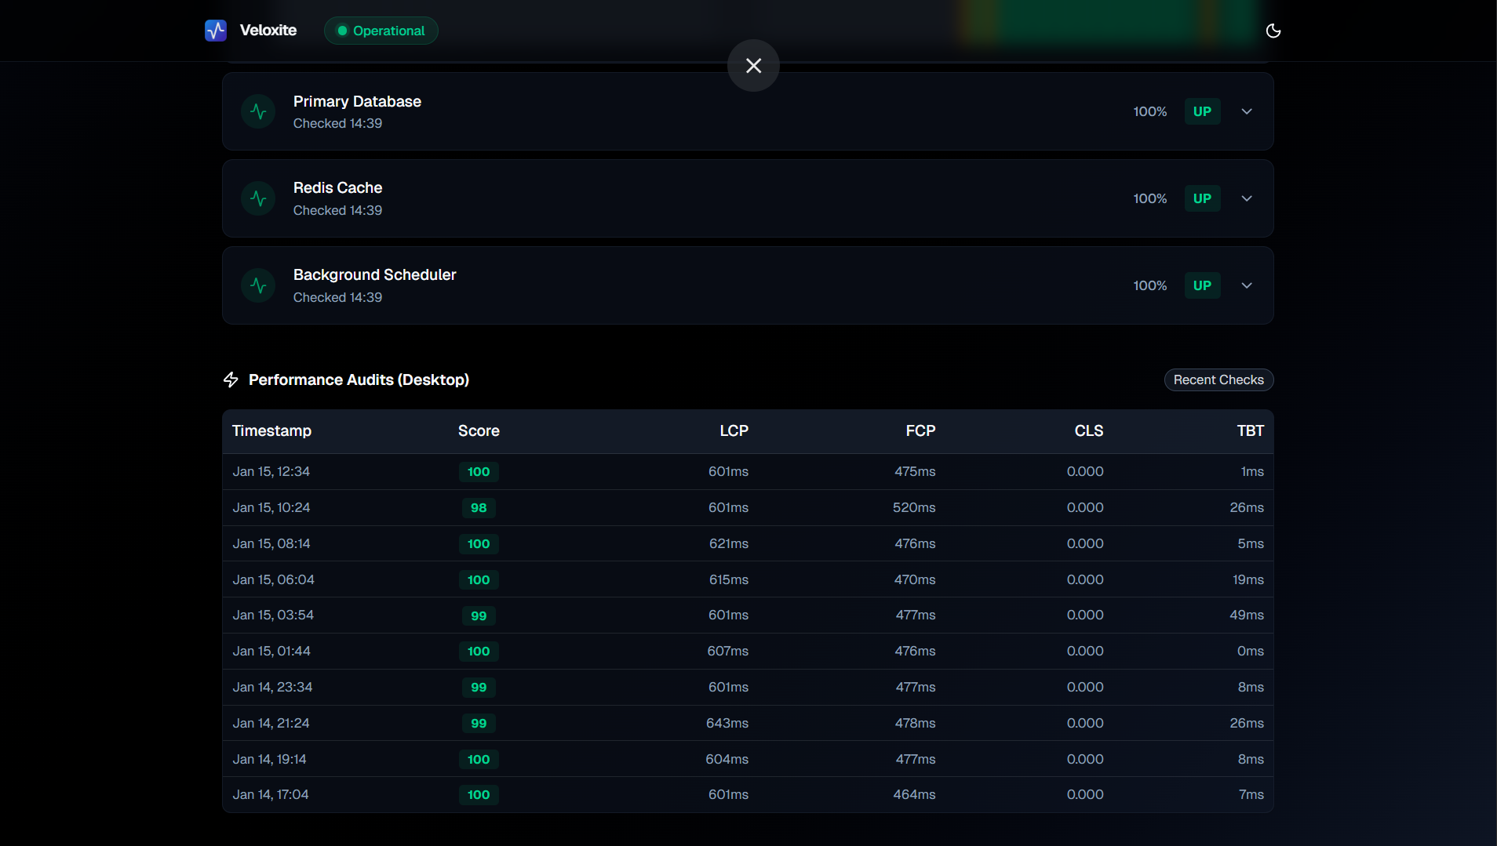Click the 615ms LCP value
The height and width of the screenshot is (846, 1497).
pos(728,579)
